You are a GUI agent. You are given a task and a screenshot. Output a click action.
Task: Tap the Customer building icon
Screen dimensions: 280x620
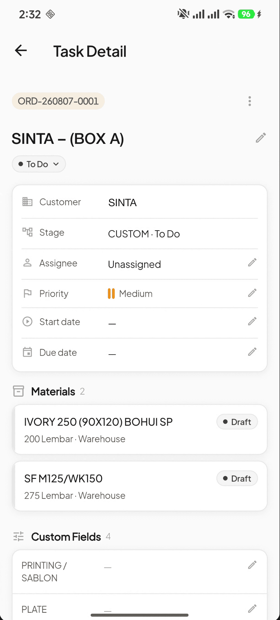click(27, 202)
